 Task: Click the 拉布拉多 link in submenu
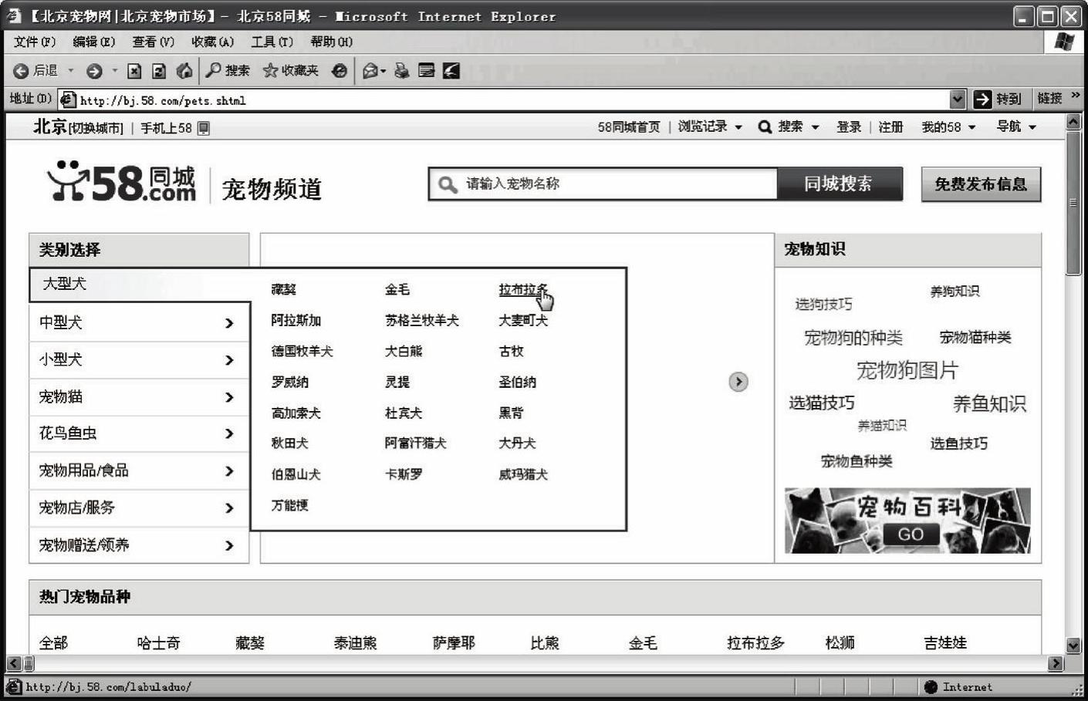point(523,290)
